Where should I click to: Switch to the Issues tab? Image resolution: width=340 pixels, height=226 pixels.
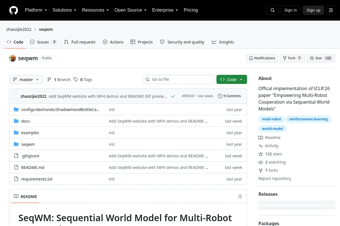click(44, 42)
